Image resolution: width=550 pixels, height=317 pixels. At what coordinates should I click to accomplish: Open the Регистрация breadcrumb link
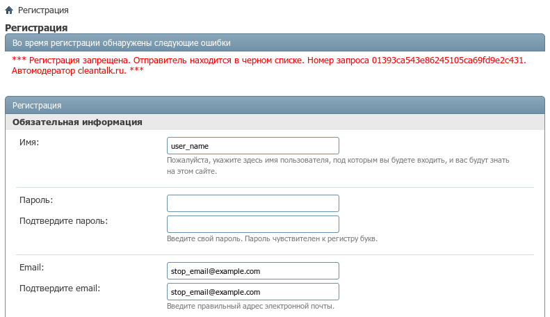[x=43, y=12]
